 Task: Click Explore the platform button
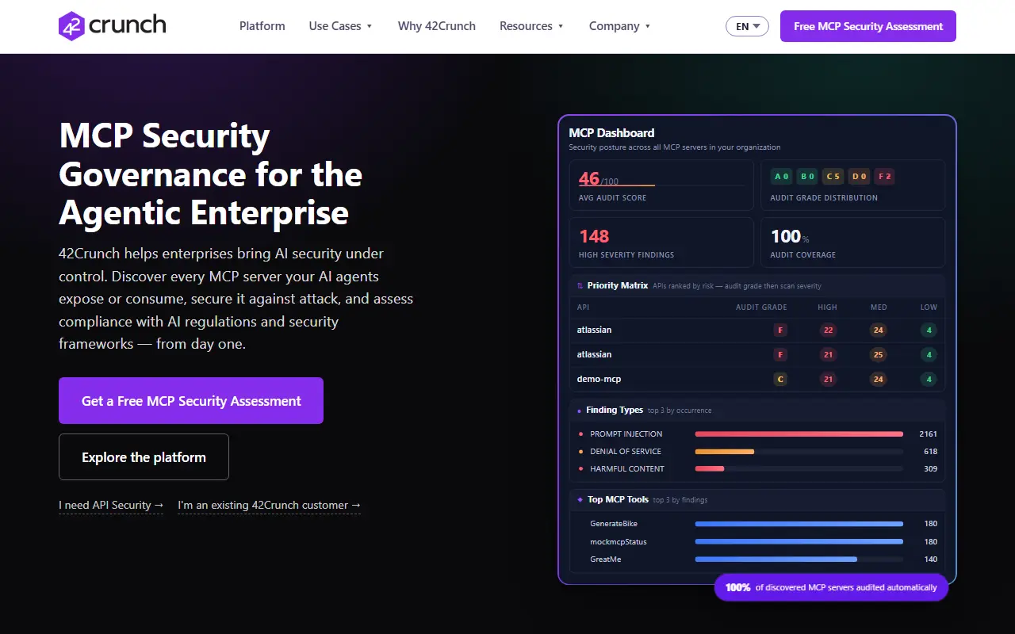tap(144, 457)
